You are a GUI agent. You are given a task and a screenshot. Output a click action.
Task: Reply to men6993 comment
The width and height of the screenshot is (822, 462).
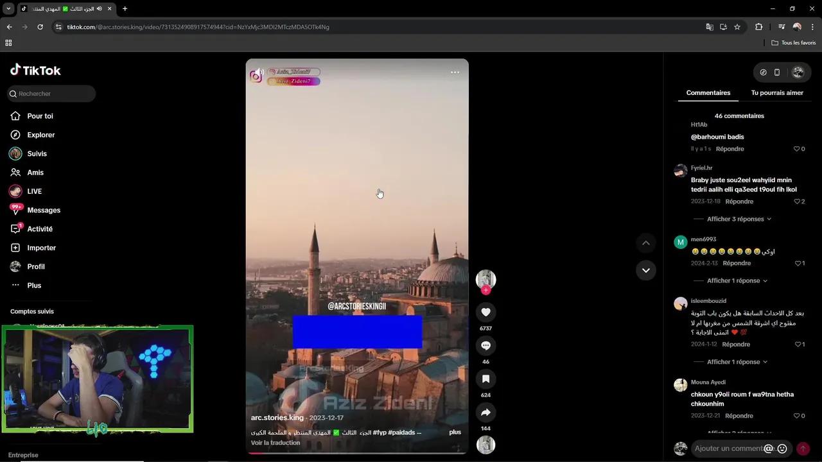tap(737, 263)
